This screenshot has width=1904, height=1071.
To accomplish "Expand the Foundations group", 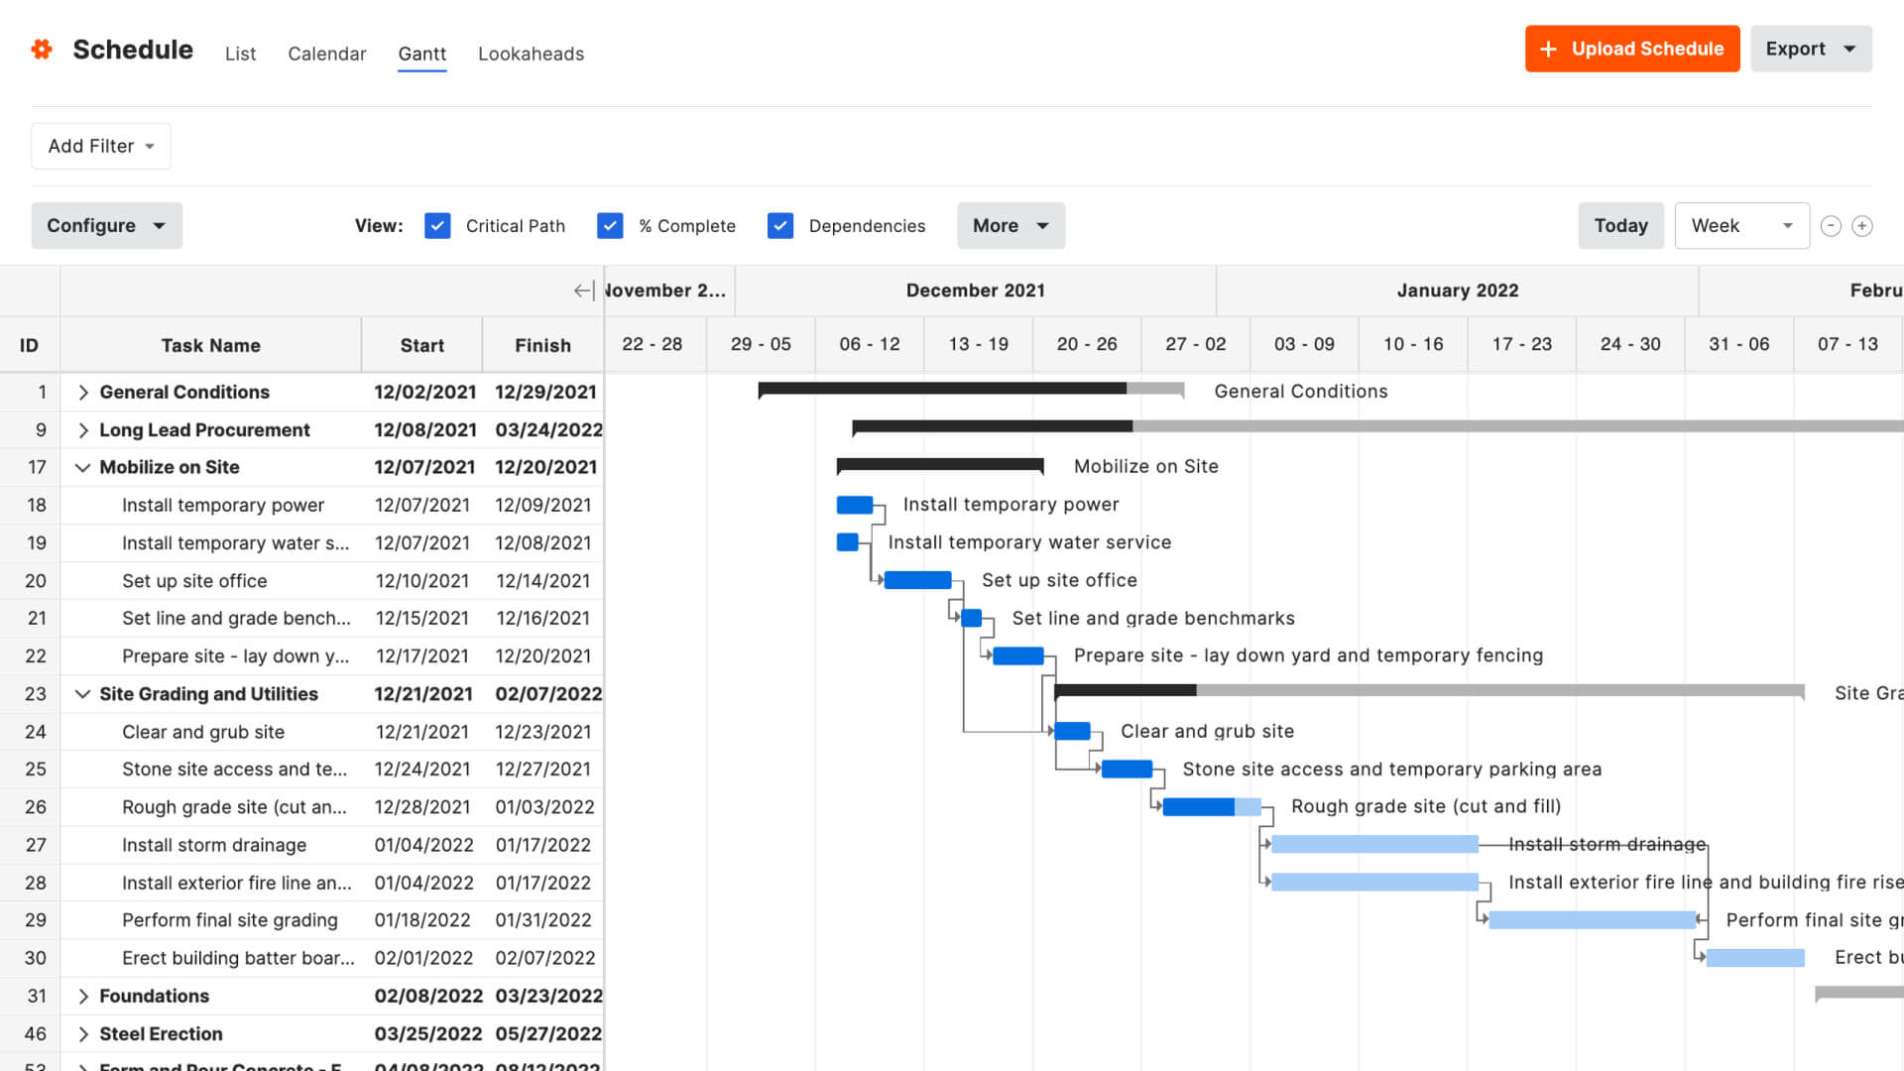I will click(83, 996).
